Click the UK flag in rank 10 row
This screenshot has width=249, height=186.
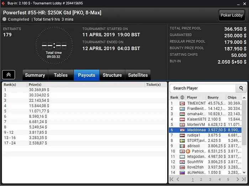(182, 151)
